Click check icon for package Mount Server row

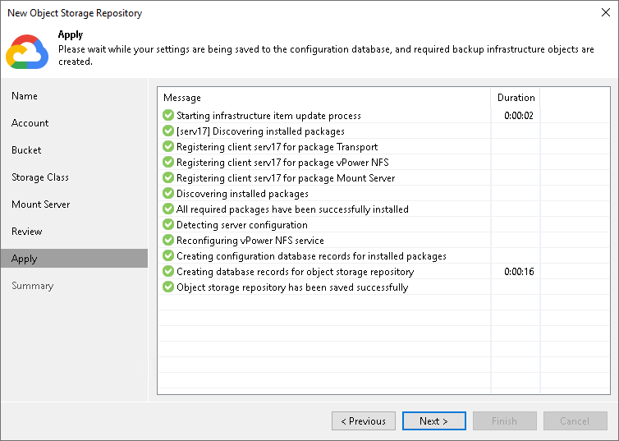point(168,177)
